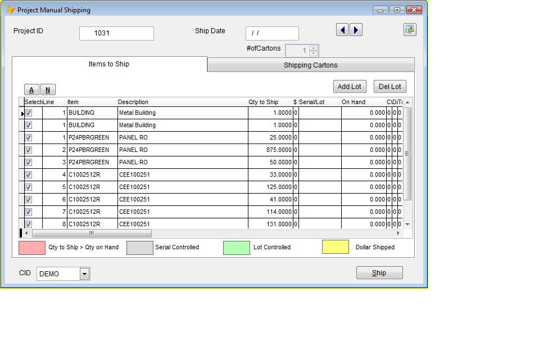Click the Ship button

[x=379, y=273]
